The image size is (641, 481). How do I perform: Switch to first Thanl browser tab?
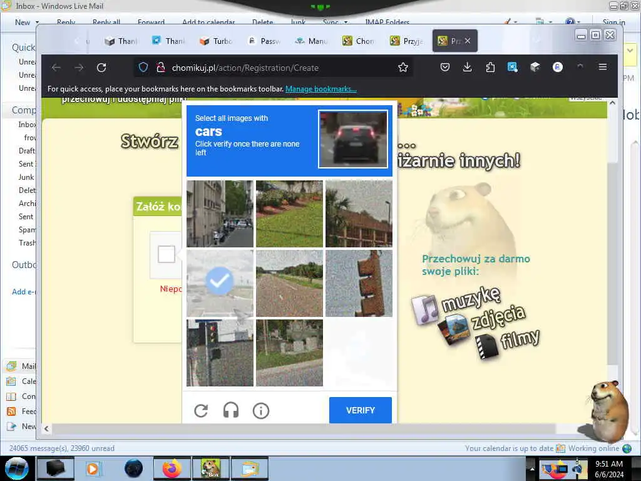[x=121, y=41]
